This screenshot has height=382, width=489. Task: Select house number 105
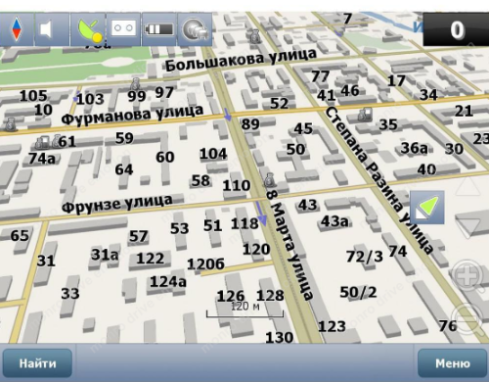tap(33, 96)
